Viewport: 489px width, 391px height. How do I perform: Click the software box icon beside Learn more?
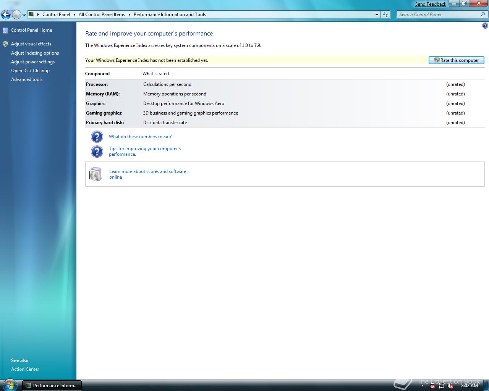point(96,174)
